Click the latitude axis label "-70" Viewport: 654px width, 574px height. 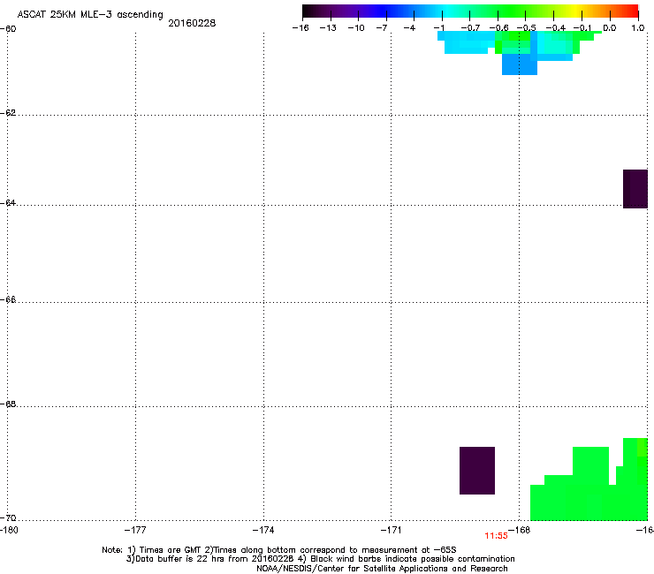tap(8, 518)
